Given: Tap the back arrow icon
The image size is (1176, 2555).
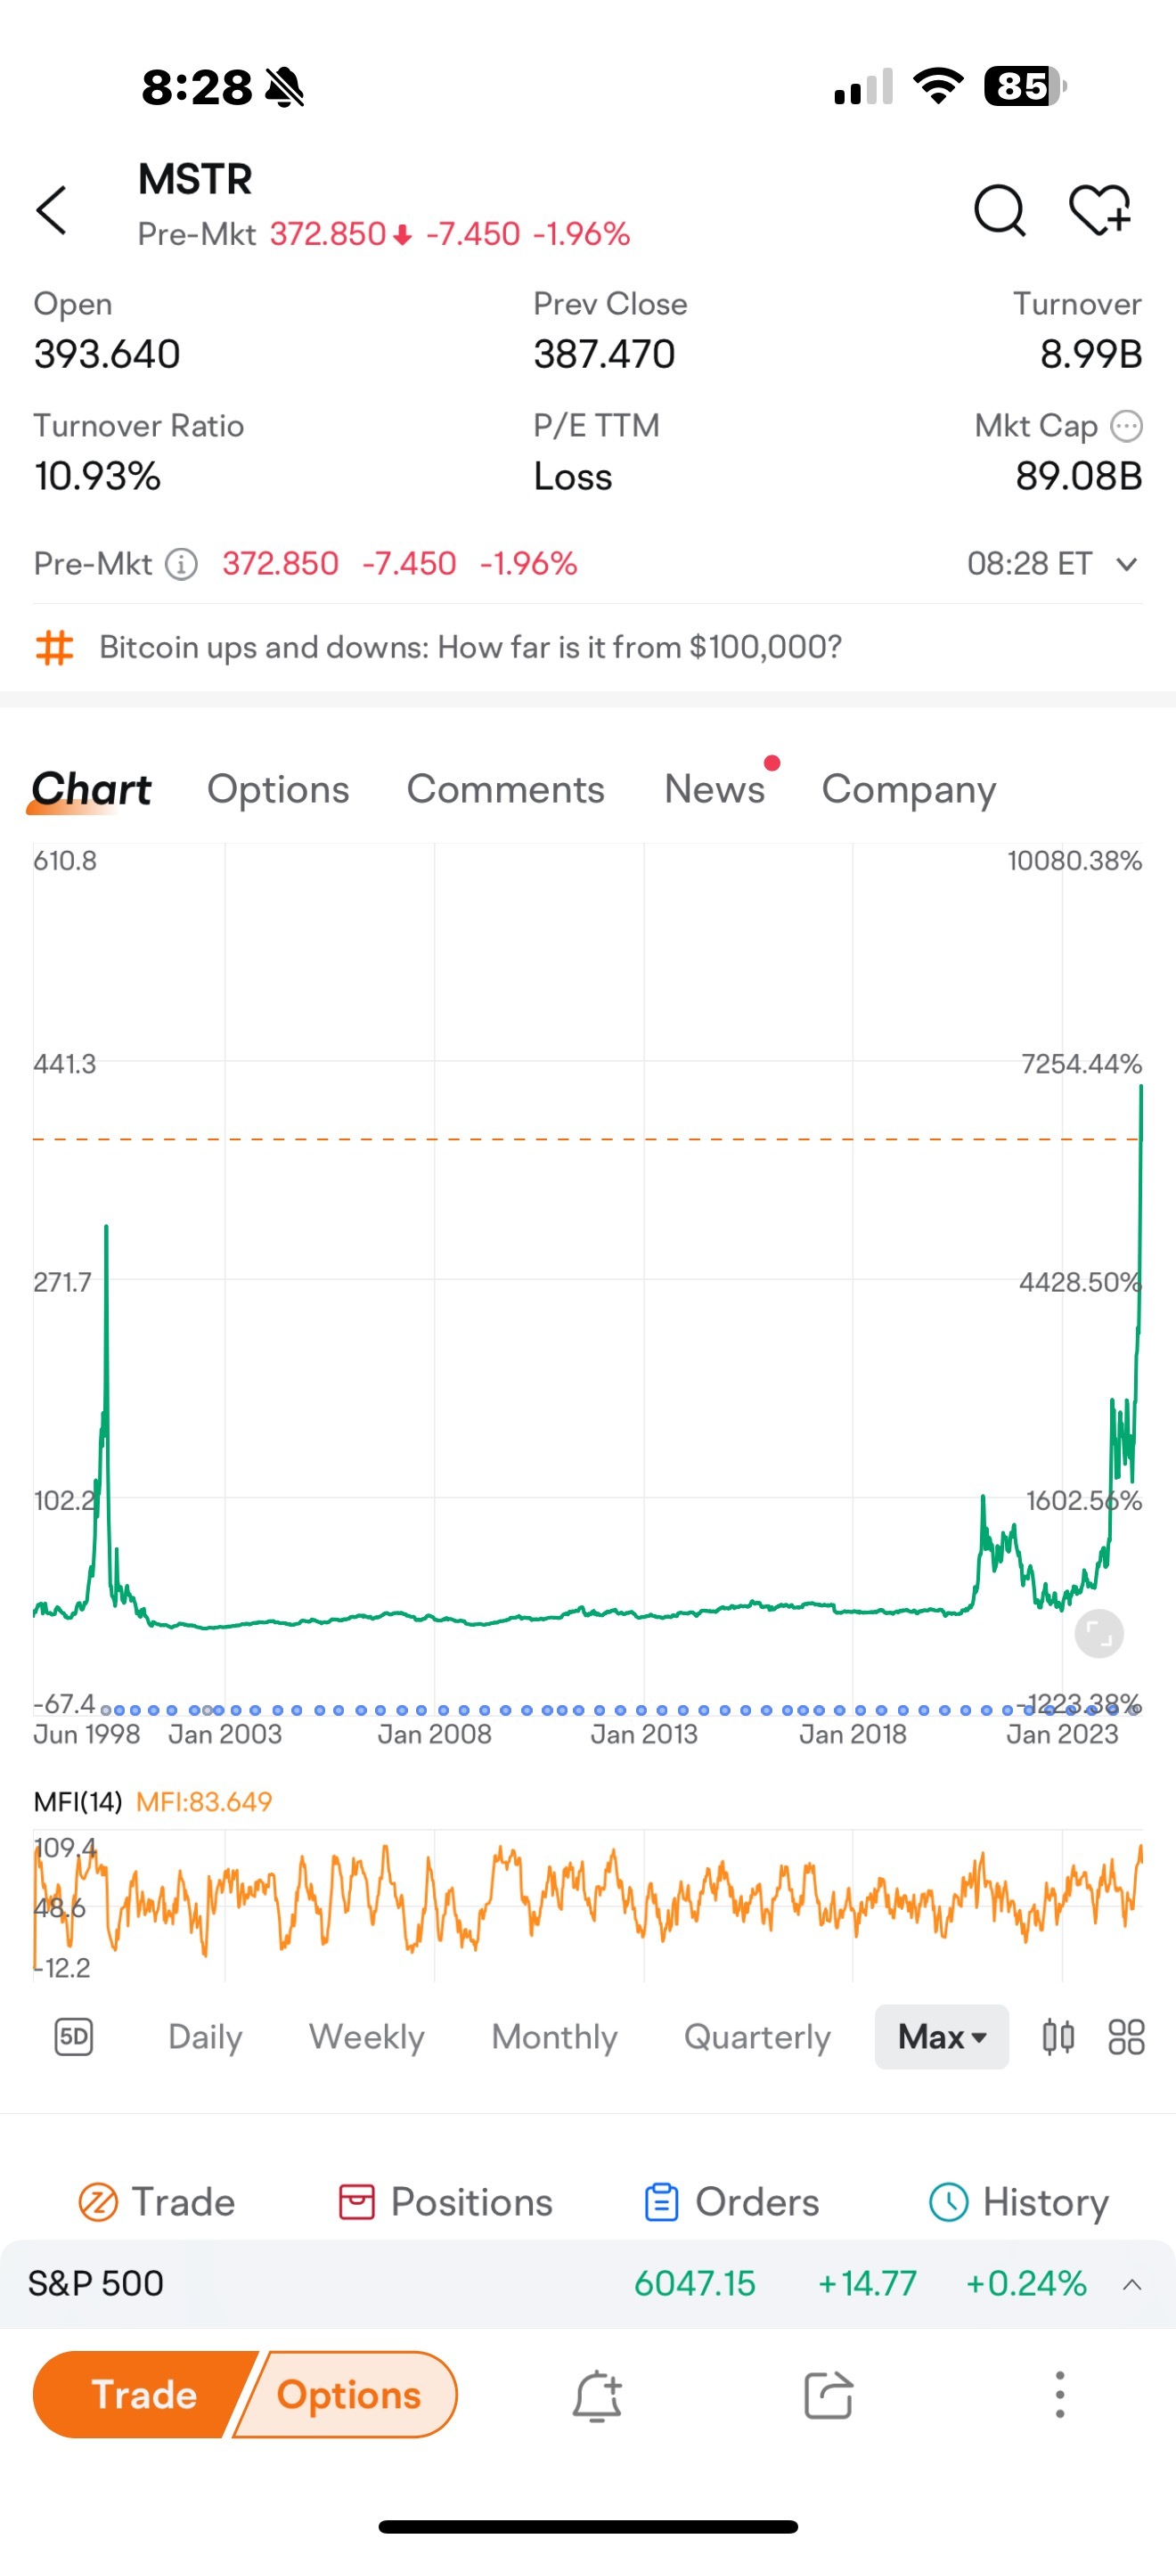Looking at the screenshot, I should coord(52,209).
